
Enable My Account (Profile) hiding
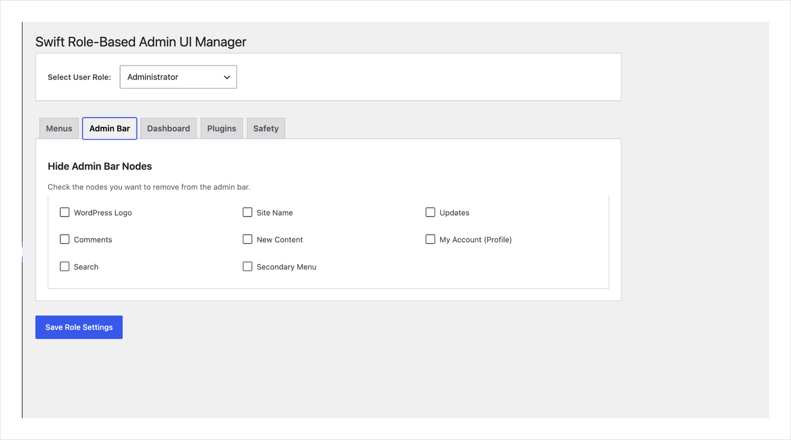coord(431,239)
